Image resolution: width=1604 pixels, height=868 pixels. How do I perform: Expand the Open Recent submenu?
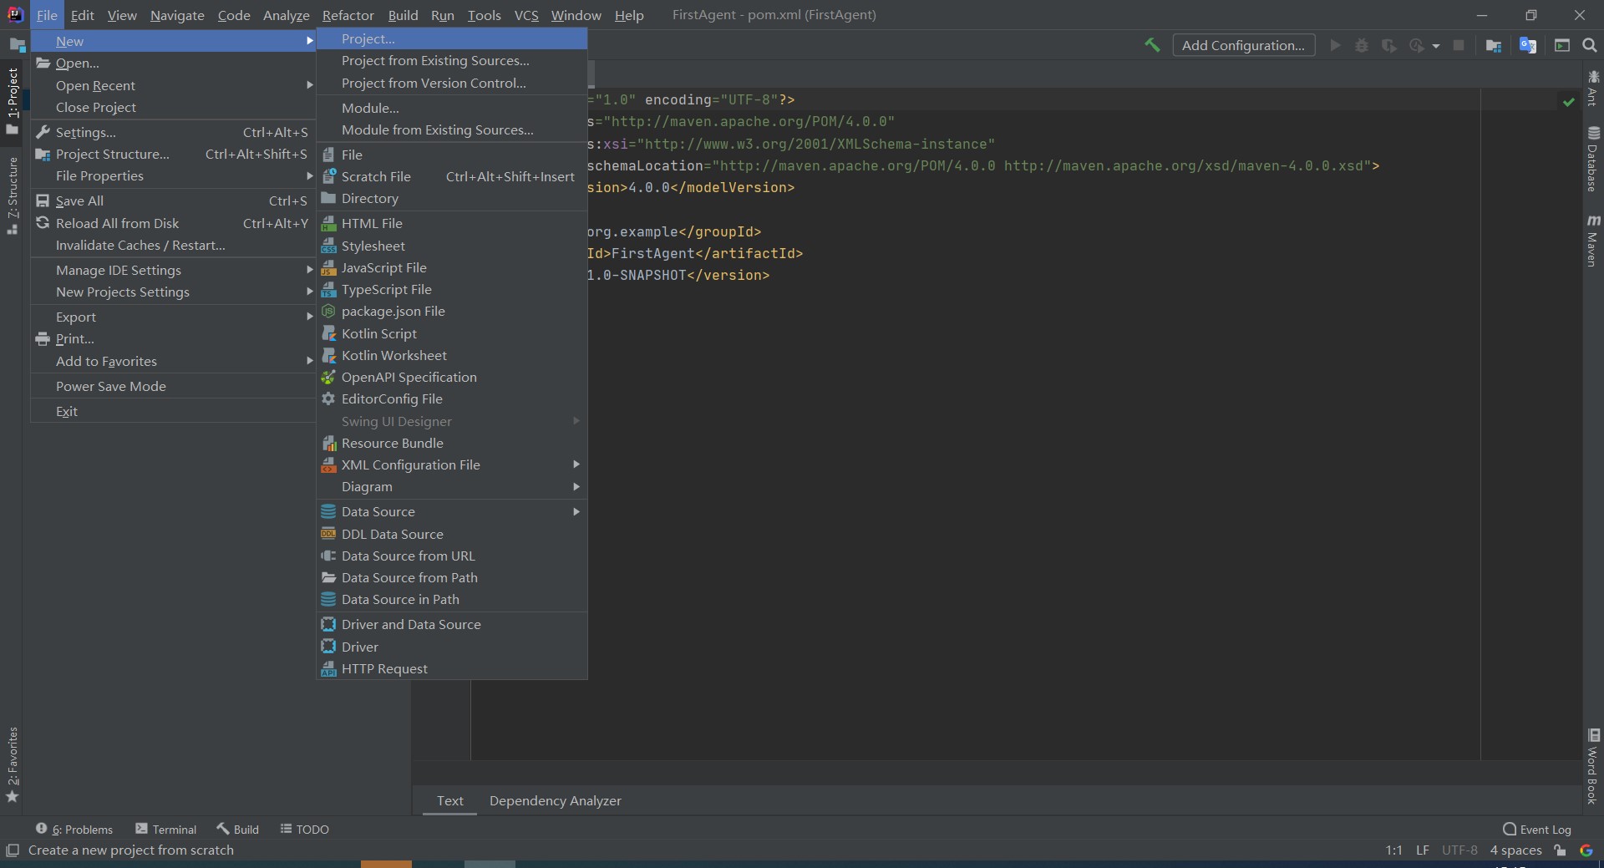tap(173, 85)
